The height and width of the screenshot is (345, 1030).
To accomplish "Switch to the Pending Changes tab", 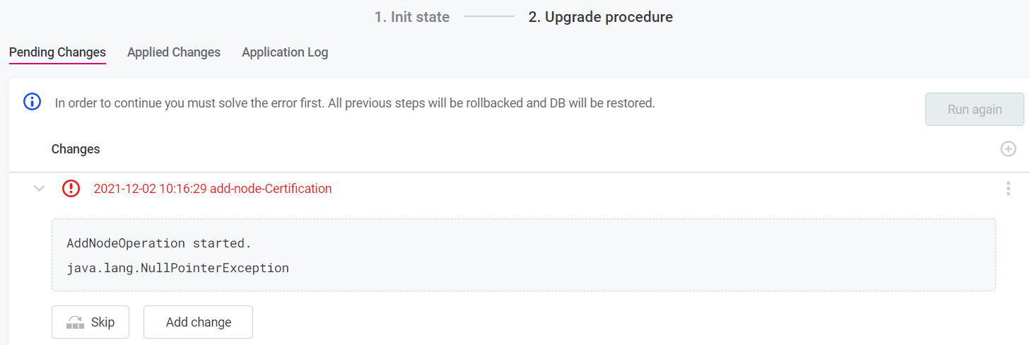I will (x=57, y=52).
